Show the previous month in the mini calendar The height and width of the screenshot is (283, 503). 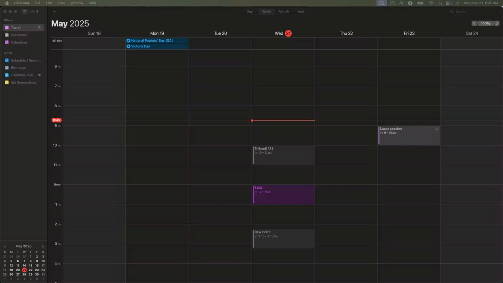click(5, 246)
